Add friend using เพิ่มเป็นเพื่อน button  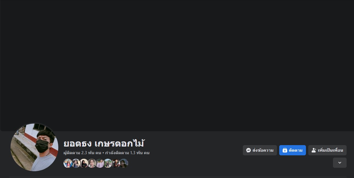coord(327,150)
